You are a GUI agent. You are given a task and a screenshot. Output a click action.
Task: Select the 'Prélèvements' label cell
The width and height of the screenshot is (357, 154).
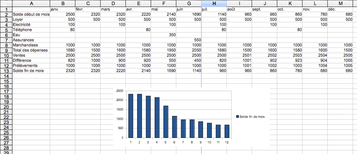click(x=31, y=65)
